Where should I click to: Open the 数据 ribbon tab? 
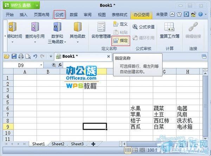pos(73,14)
